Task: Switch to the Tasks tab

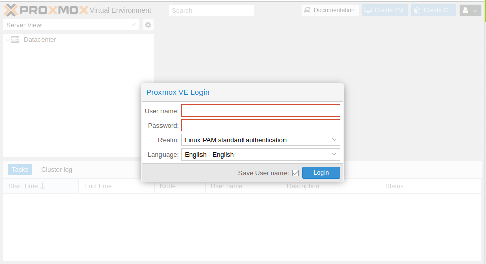Action: (20, 170)
